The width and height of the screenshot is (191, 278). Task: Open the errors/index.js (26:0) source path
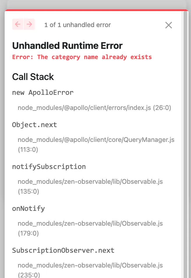click(94, 108)
